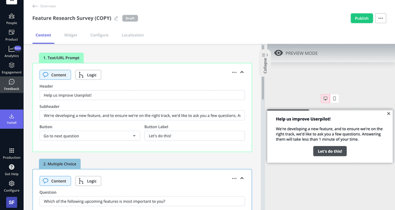Screen dimensions: 395x210
Task: Switch to the Widget tab
Action: coord(71,35)
